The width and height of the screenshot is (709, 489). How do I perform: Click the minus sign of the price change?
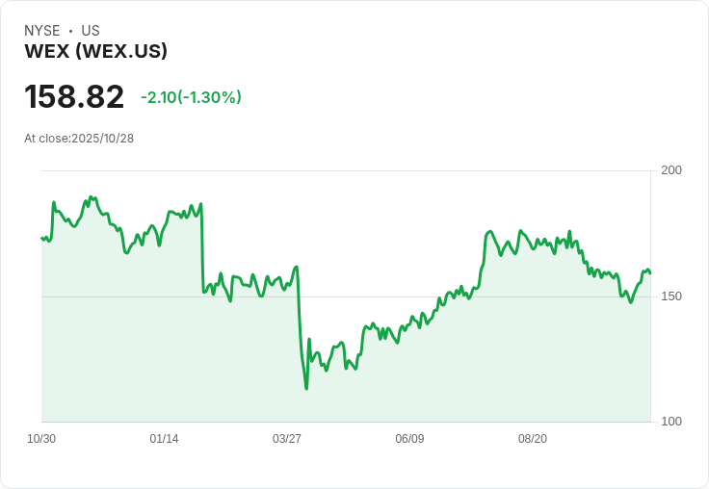click(144, 97)
